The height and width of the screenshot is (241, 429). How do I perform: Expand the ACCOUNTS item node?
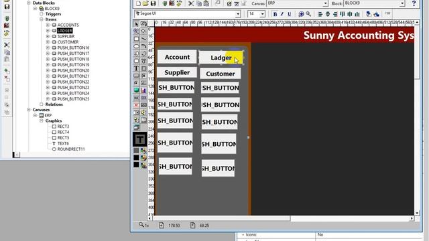(x=48, y=25)
